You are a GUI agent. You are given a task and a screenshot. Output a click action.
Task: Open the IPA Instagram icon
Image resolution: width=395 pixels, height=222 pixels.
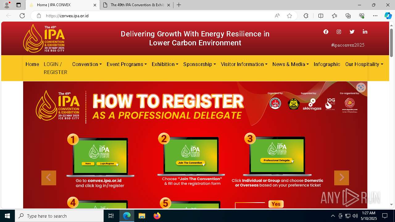[x=339, y=32]
